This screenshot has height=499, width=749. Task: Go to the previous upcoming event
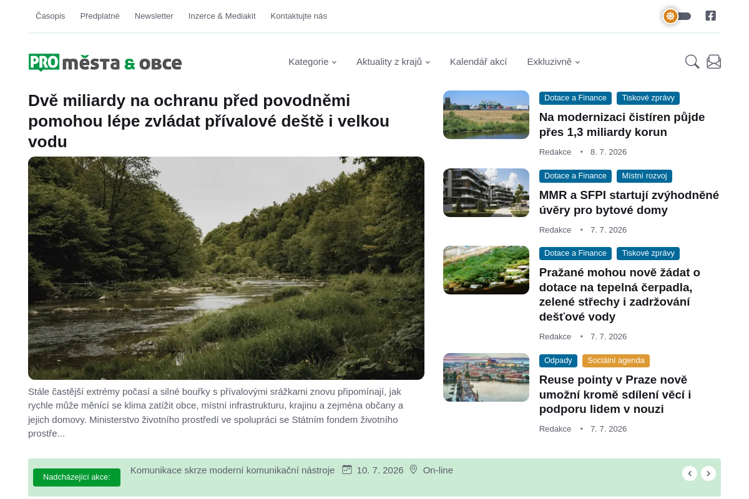coord(690,473)
